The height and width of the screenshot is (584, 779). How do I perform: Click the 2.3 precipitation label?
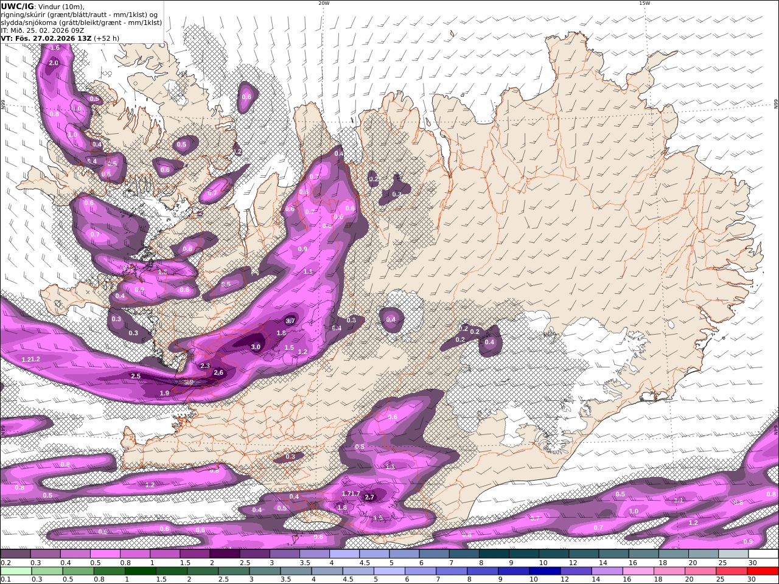205,366
